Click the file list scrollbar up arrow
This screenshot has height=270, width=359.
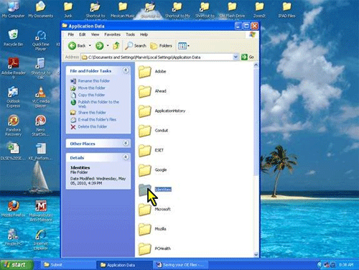256,65
